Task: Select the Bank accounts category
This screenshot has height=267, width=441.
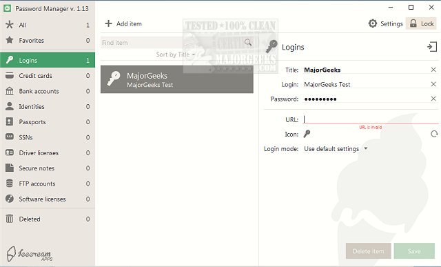Action: (48, 91)
